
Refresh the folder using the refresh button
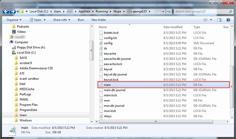(x=169, y=12)
